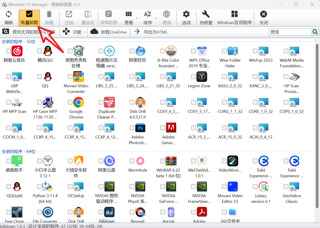Tick the Legion Zone checkbox
This screenshot has width=320, height=228.
pos(193,76)
